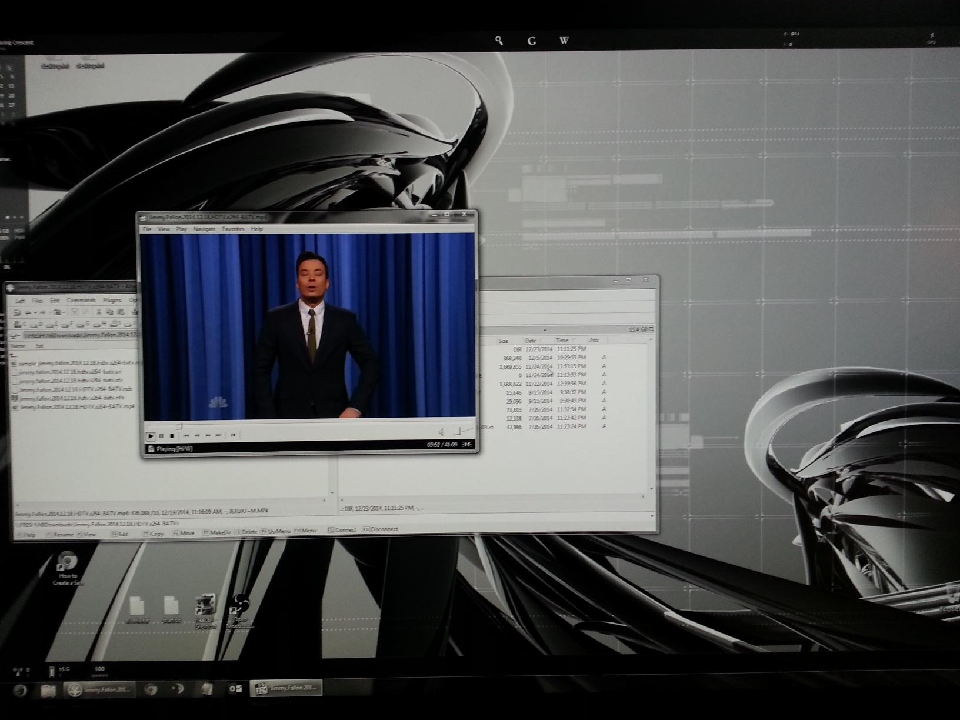Click the 03:52 / 41:09 time display
This screenshot has height=720, width=960.
[442, 445]
